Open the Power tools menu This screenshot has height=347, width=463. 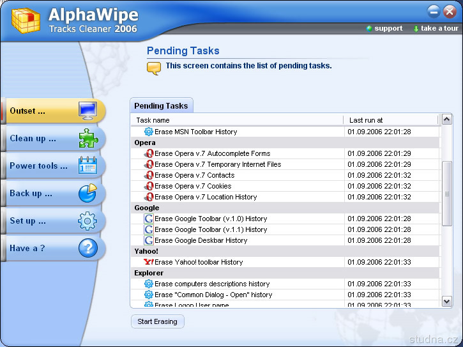point(38,166)
